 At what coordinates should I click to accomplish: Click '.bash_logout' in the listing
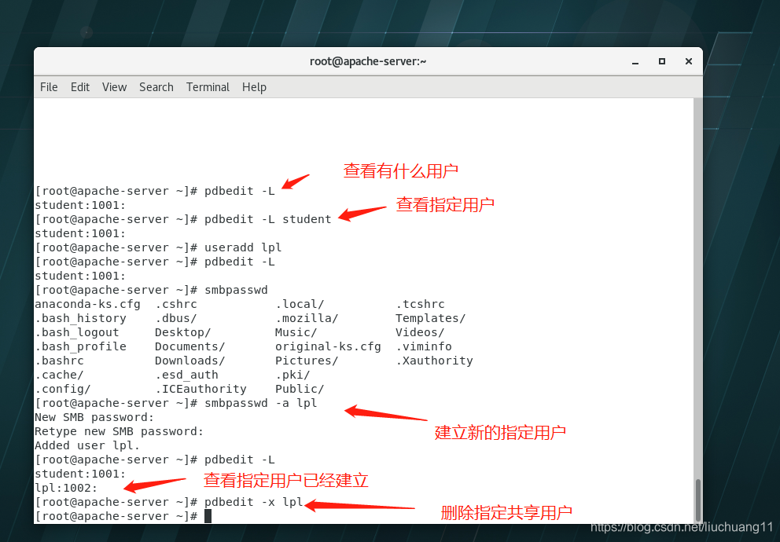[77, 332]
